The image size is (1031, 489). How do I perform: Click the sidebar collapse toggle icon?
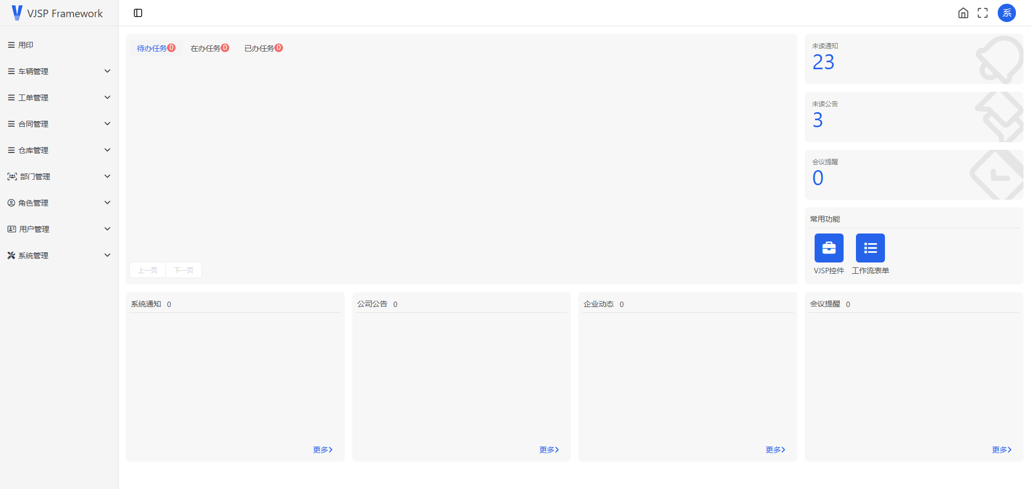(x=138, y=13)
